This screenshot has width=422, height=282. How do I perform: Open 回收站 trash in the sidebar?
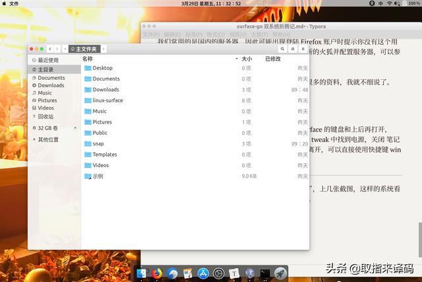54,116
